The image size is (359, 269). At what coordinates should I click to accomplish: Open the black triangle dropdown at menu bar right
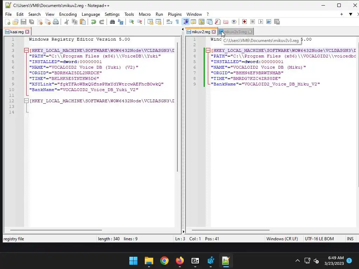tap(351, 14)
